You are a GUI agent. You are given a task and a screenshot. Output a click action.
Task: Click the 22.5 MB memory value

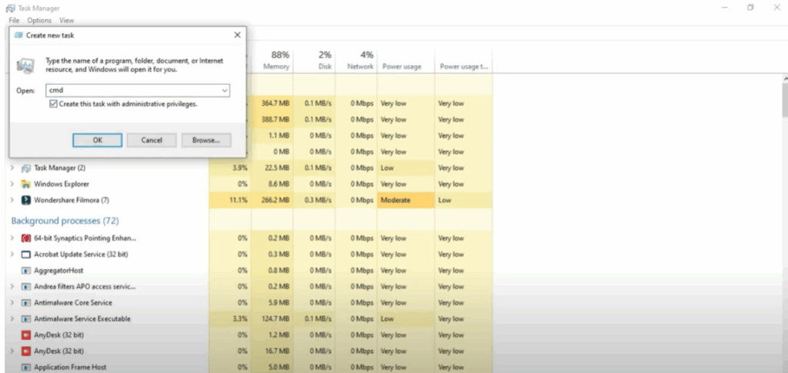277,168
